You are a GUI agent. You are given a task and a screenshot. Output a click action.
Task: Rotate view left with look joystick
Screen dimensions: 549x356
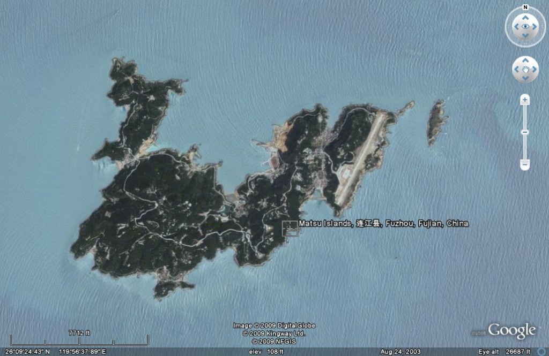tap(515, 26)
